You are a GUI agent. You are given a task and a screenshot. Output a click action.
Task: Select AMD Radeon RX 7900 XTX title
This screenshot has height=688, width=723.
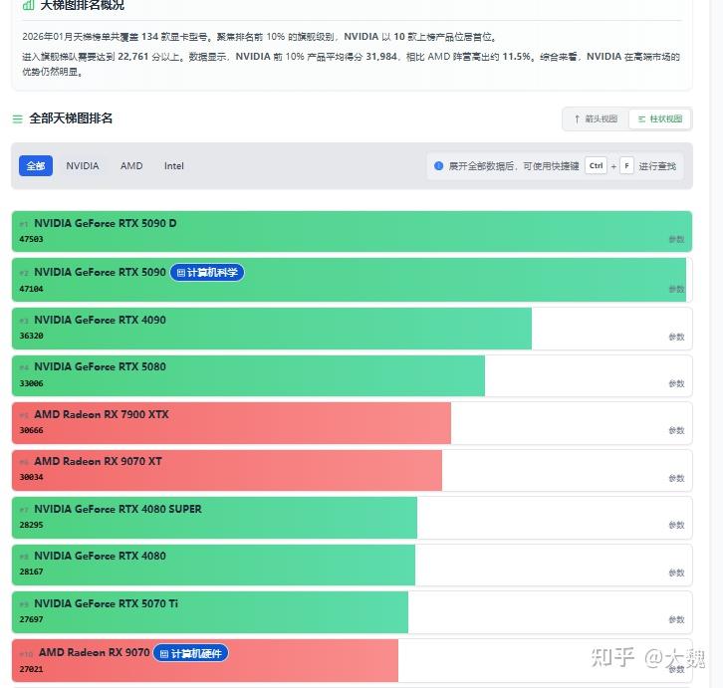[102, 414]
